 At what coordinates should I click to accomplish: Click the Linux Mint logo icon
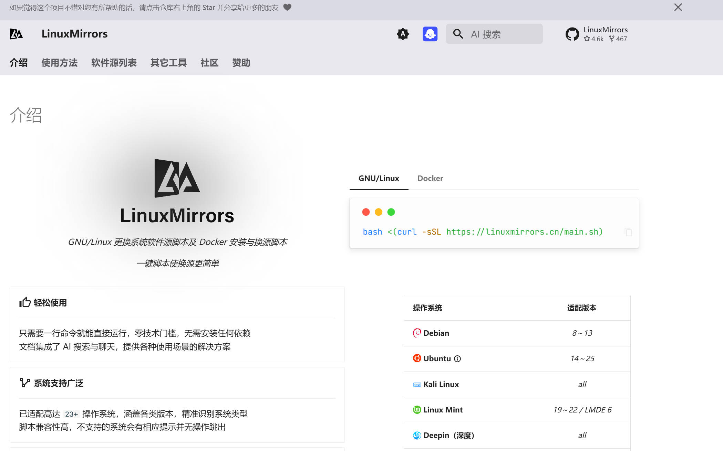(417, 410)
